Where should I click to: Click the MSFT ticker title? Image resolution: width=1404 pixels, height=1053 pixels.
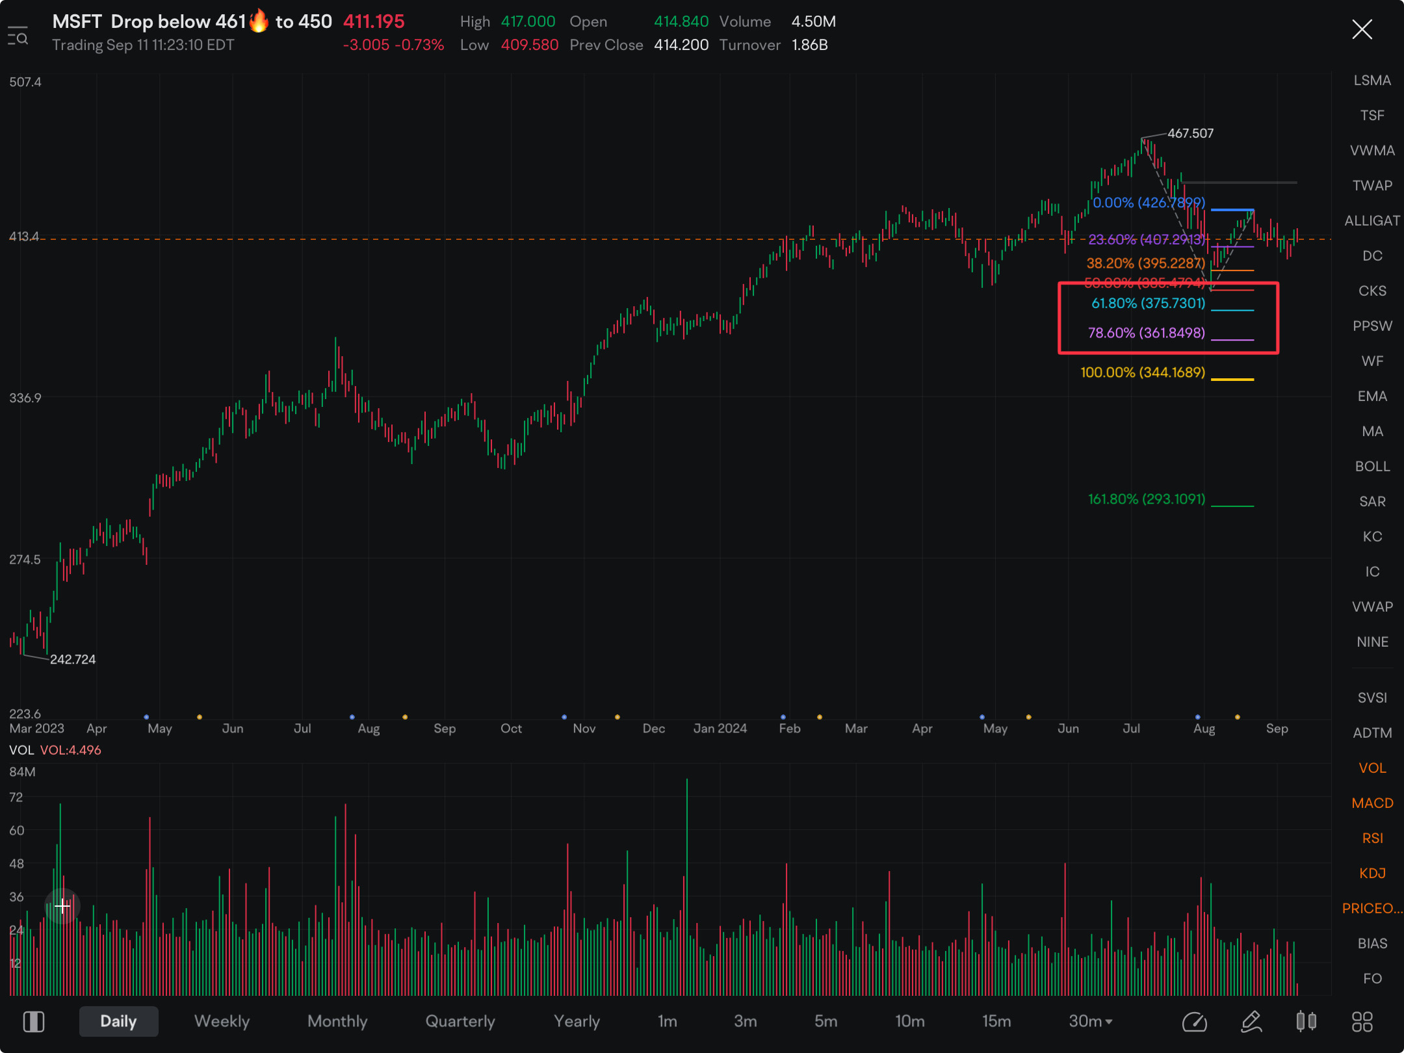coord(77,21)
